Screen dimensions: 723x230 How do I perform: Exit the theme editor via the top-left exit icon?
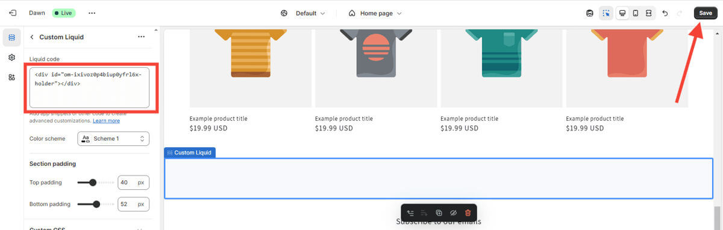point(12,13)
